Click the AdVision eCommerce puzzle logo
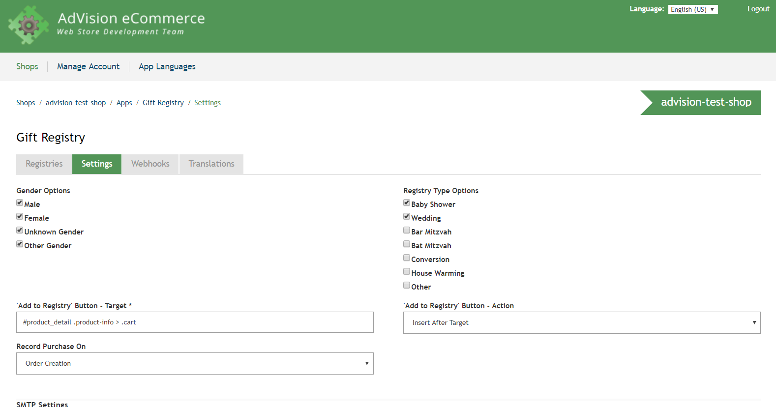 pos(29,25)
